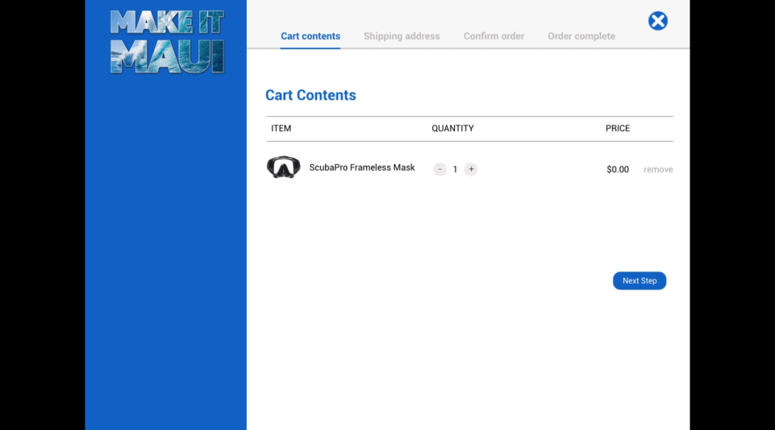Select the Cart contents tab

point(310,36)
